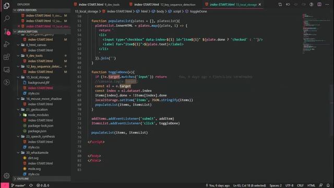Open the Explorer view in activity bar

tap(6, 6)
